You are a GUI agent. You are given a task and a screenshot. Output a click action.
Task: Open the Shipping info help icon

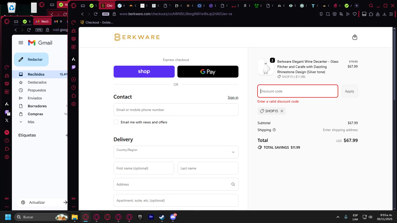274,130
